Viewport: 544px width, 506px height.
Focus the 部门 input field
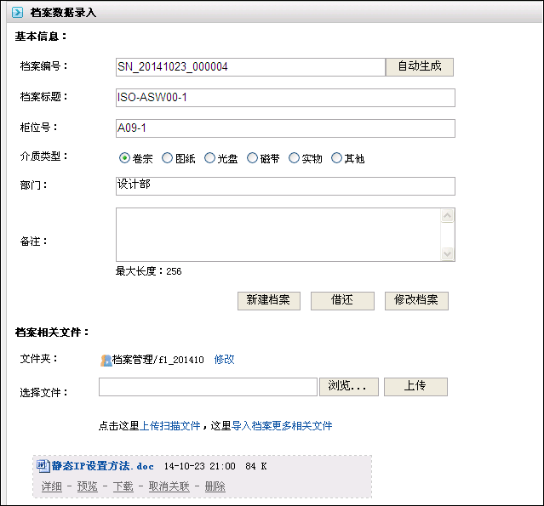[285, 186]
